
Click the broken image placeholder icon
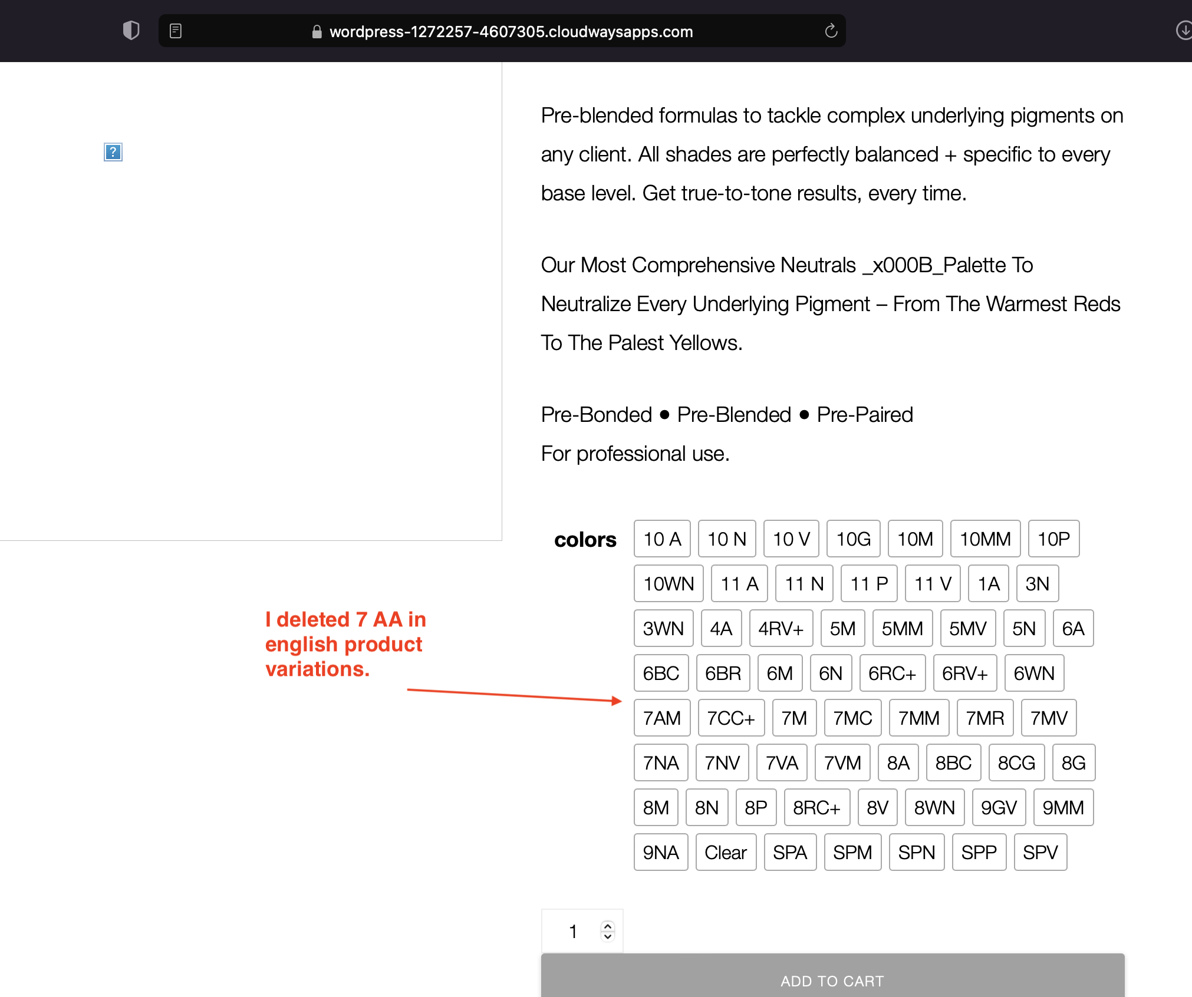(x=113, y=152)
